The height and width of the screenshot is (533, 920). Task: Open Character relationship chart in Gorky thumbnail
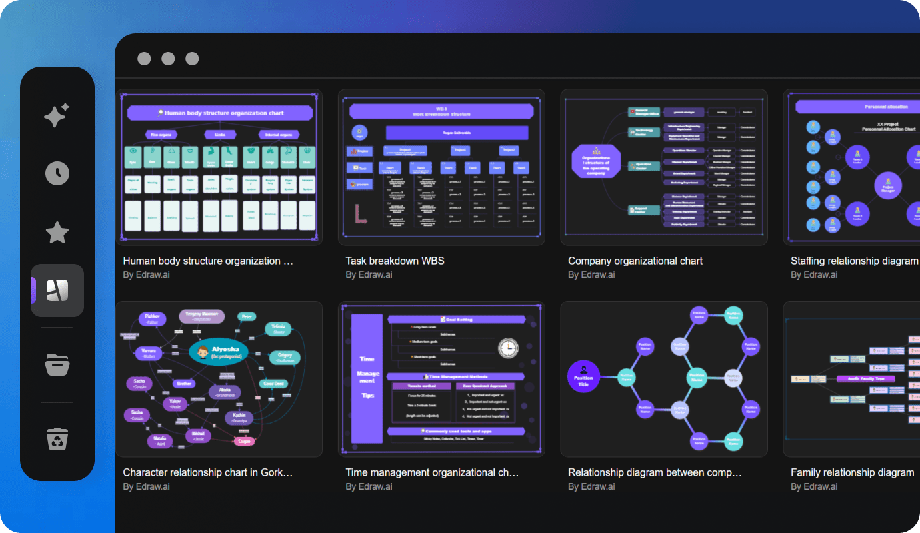pos(219,379)
